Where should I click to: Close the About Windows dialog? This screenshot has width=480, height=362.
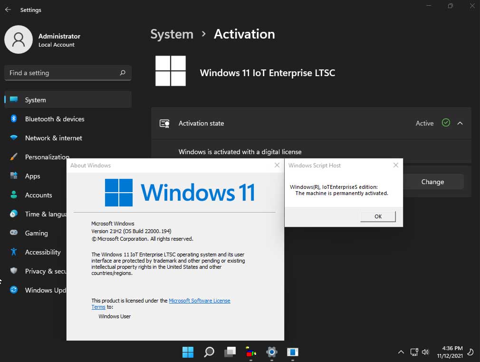pyautogui.click(x=277, y=165)
